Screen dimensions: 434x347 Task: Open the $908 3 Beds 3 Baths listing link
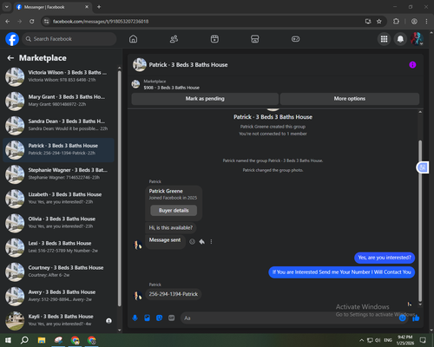pos(171,88)
